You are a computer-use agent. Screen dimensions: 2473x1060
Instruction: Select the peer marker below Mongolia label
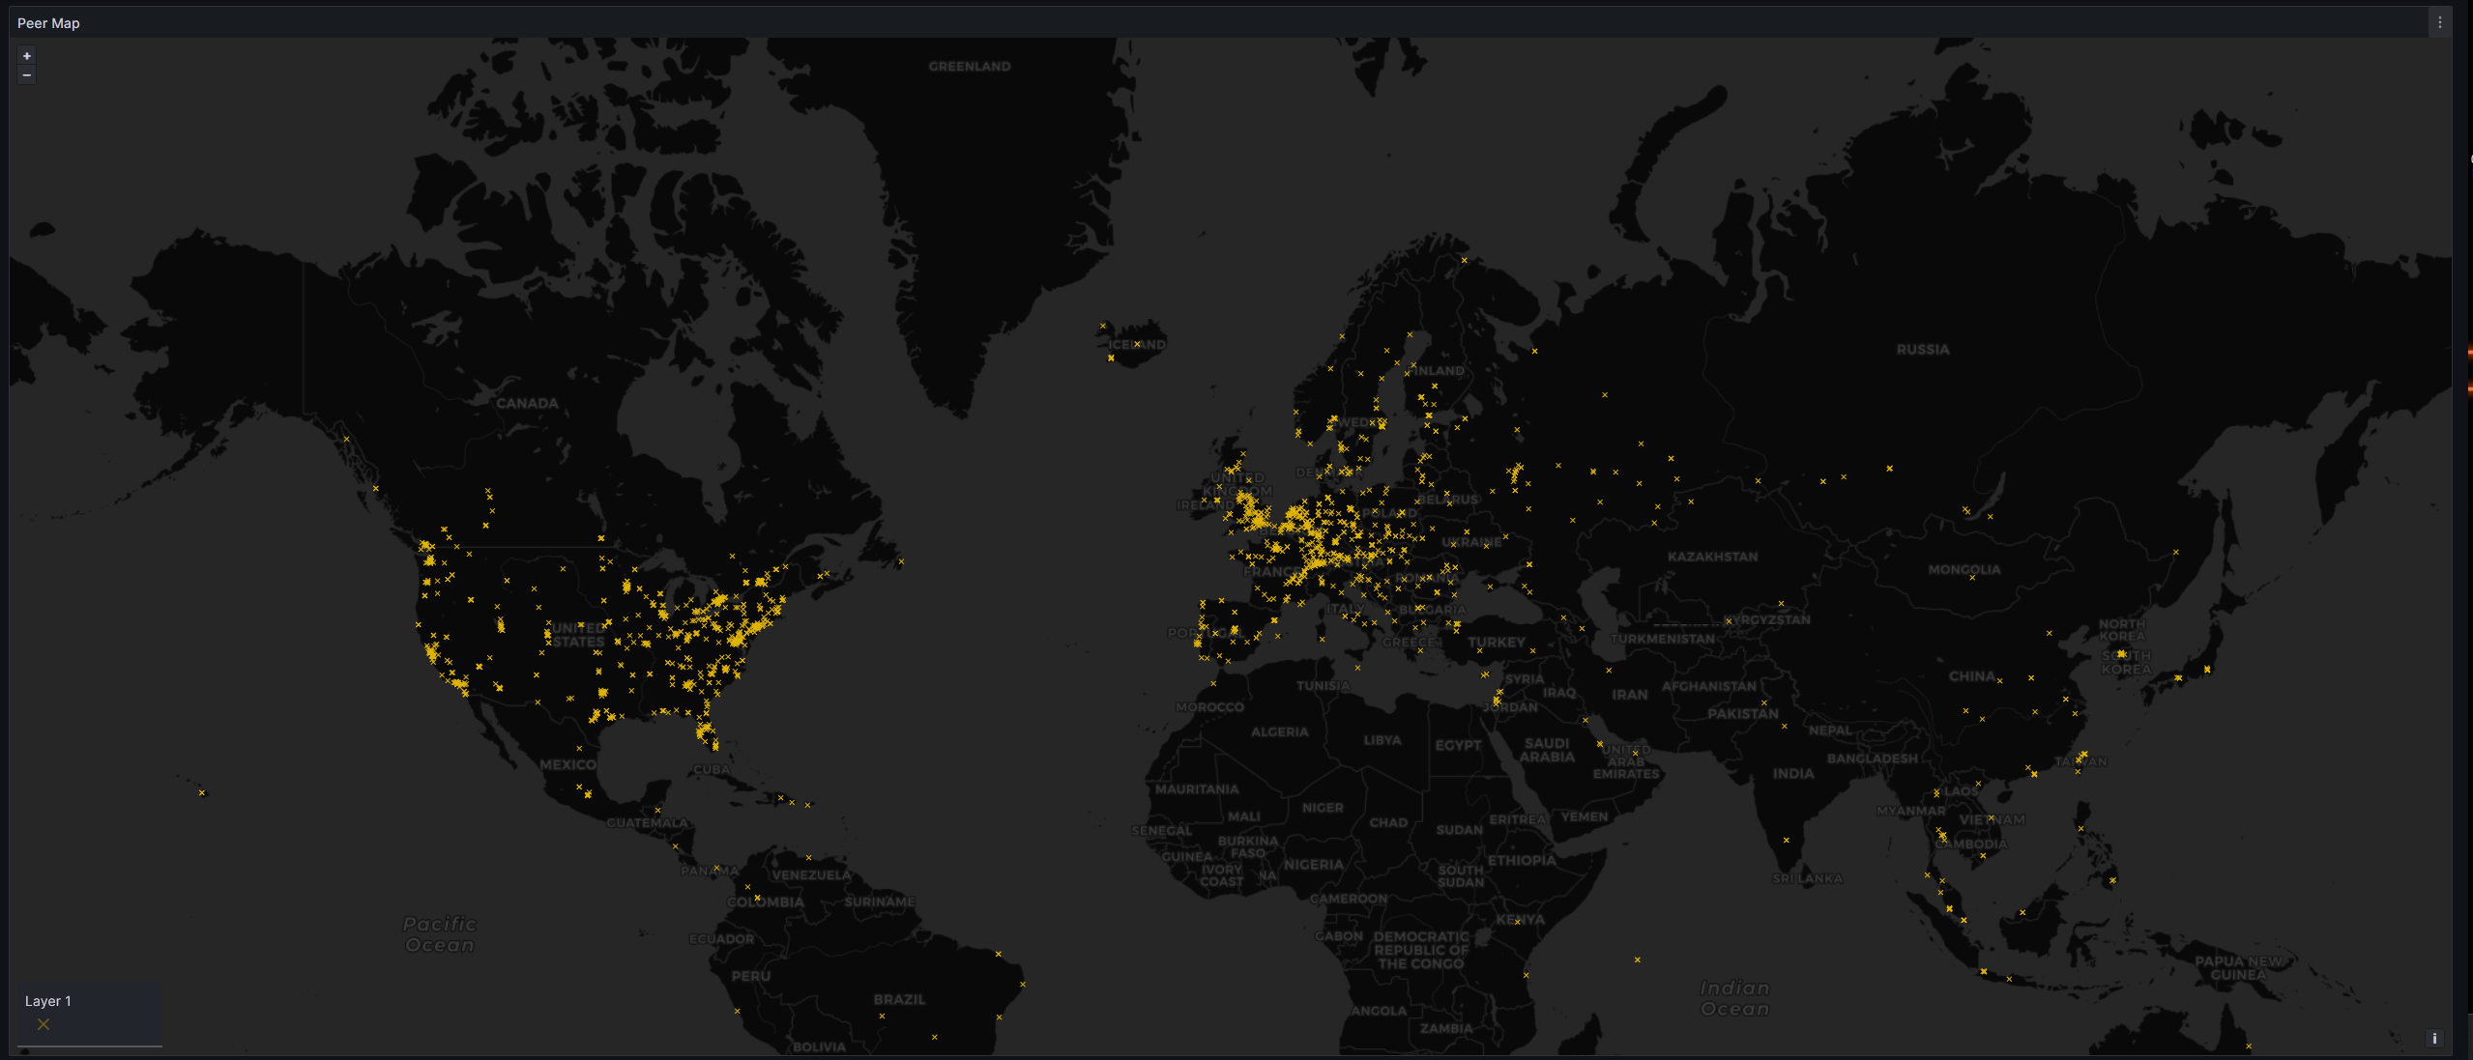tap(1972, 578)
